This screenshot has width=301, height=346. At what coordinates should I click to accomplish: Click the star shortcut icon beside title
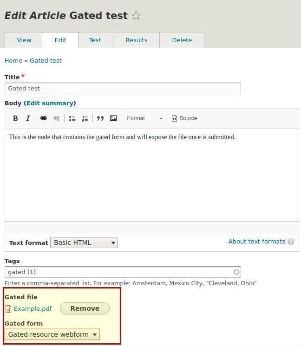[x=136, y=16]
